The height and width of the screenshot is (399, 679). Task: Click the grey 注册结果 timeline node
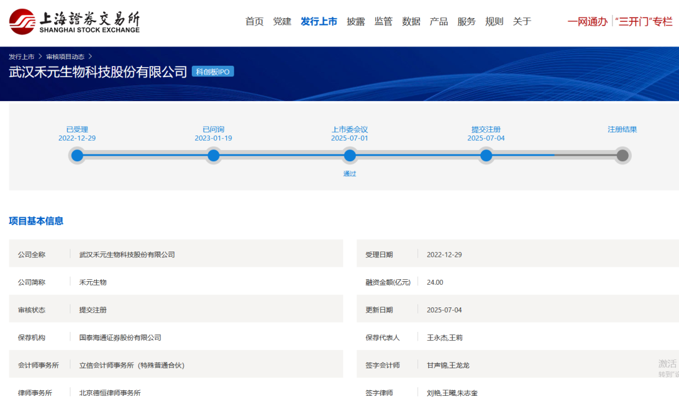[622, 156]
